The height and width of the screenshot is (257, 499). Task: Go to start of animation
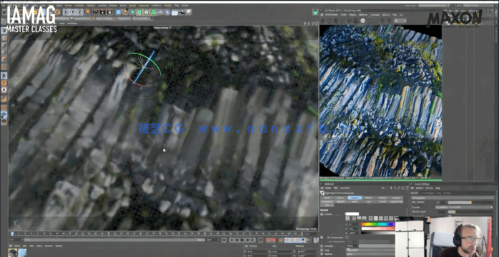(x=224, y=240)
